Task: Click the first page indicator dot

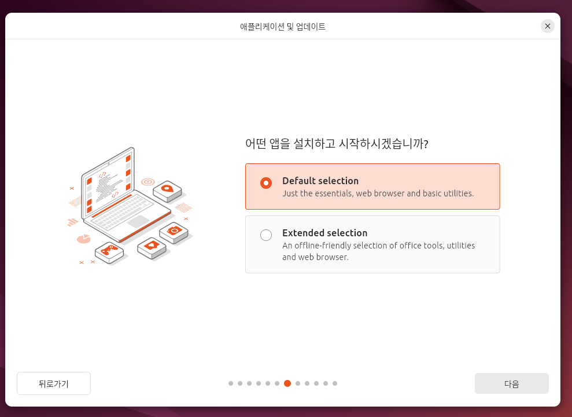Action: point(231,383)
